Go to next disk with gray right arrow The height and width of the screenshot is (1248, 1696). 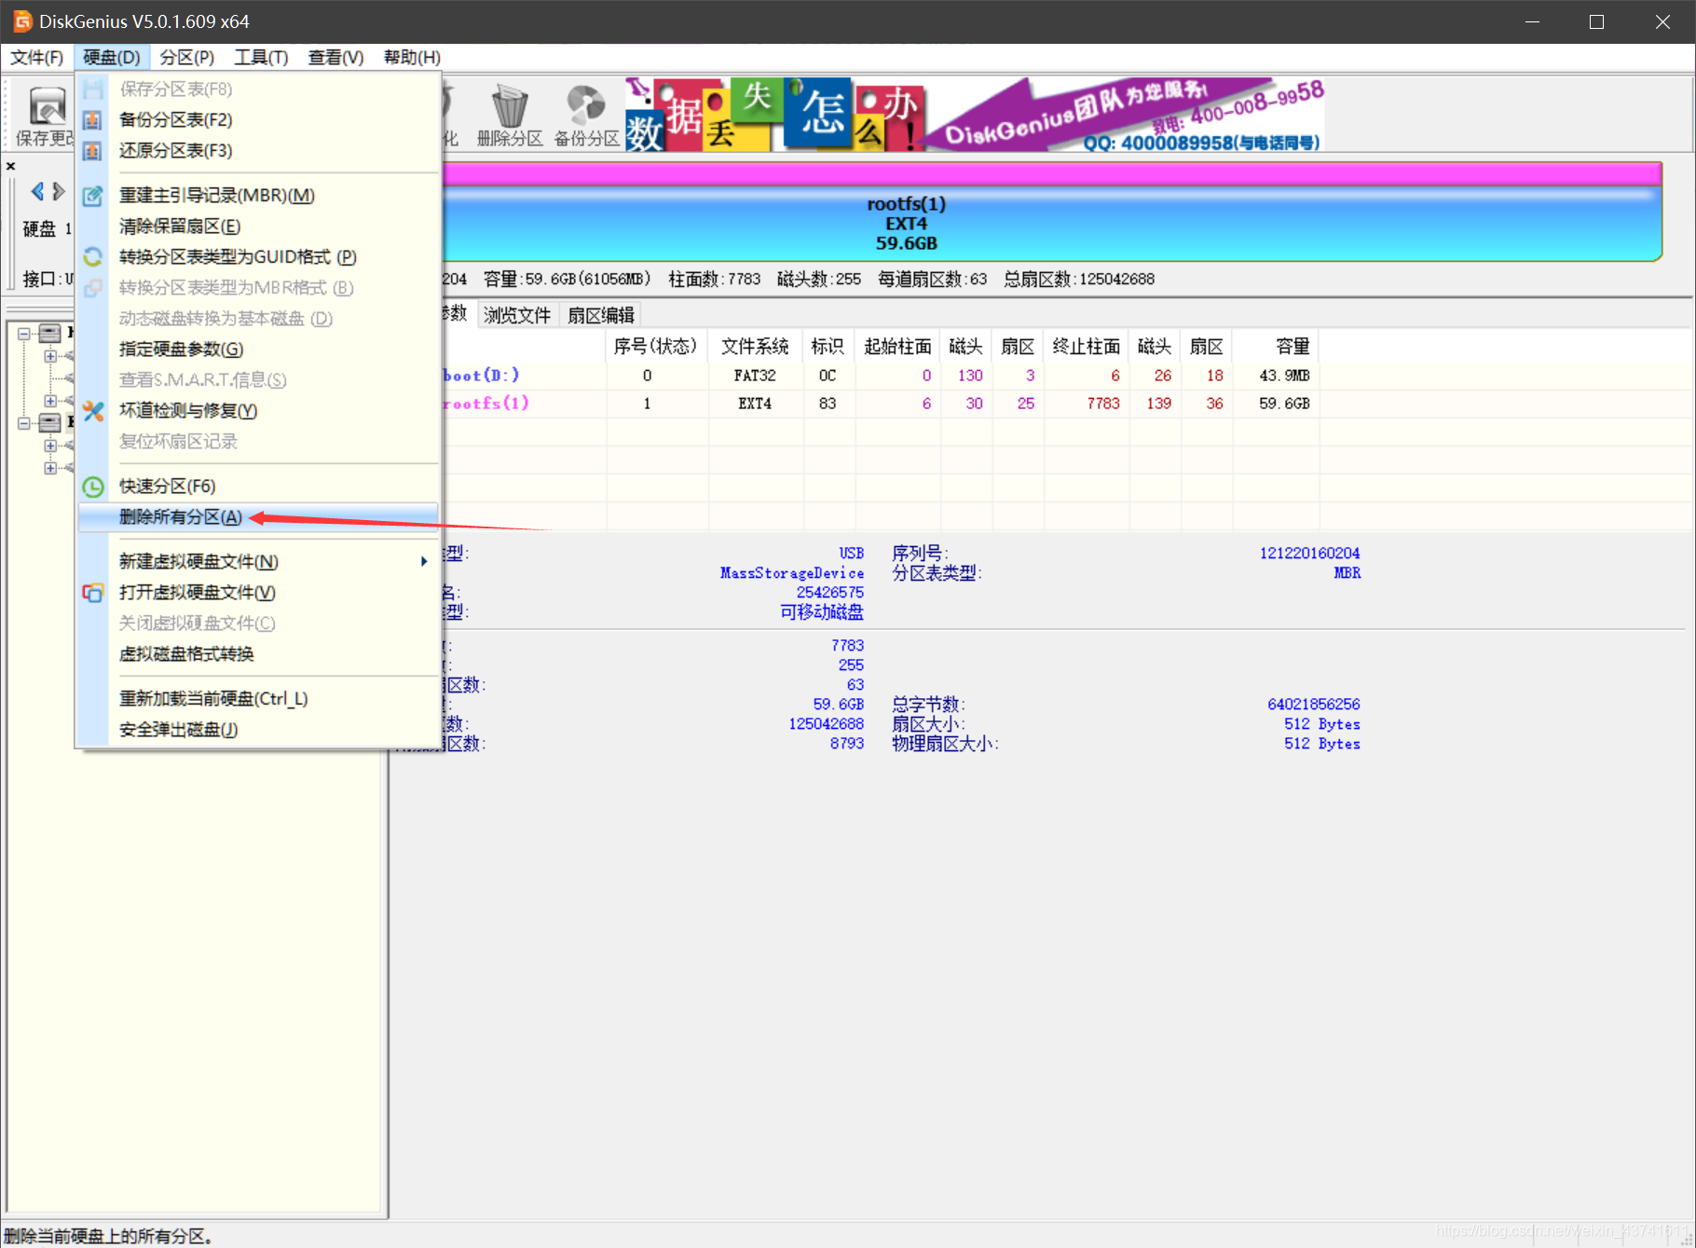[59, 192]
